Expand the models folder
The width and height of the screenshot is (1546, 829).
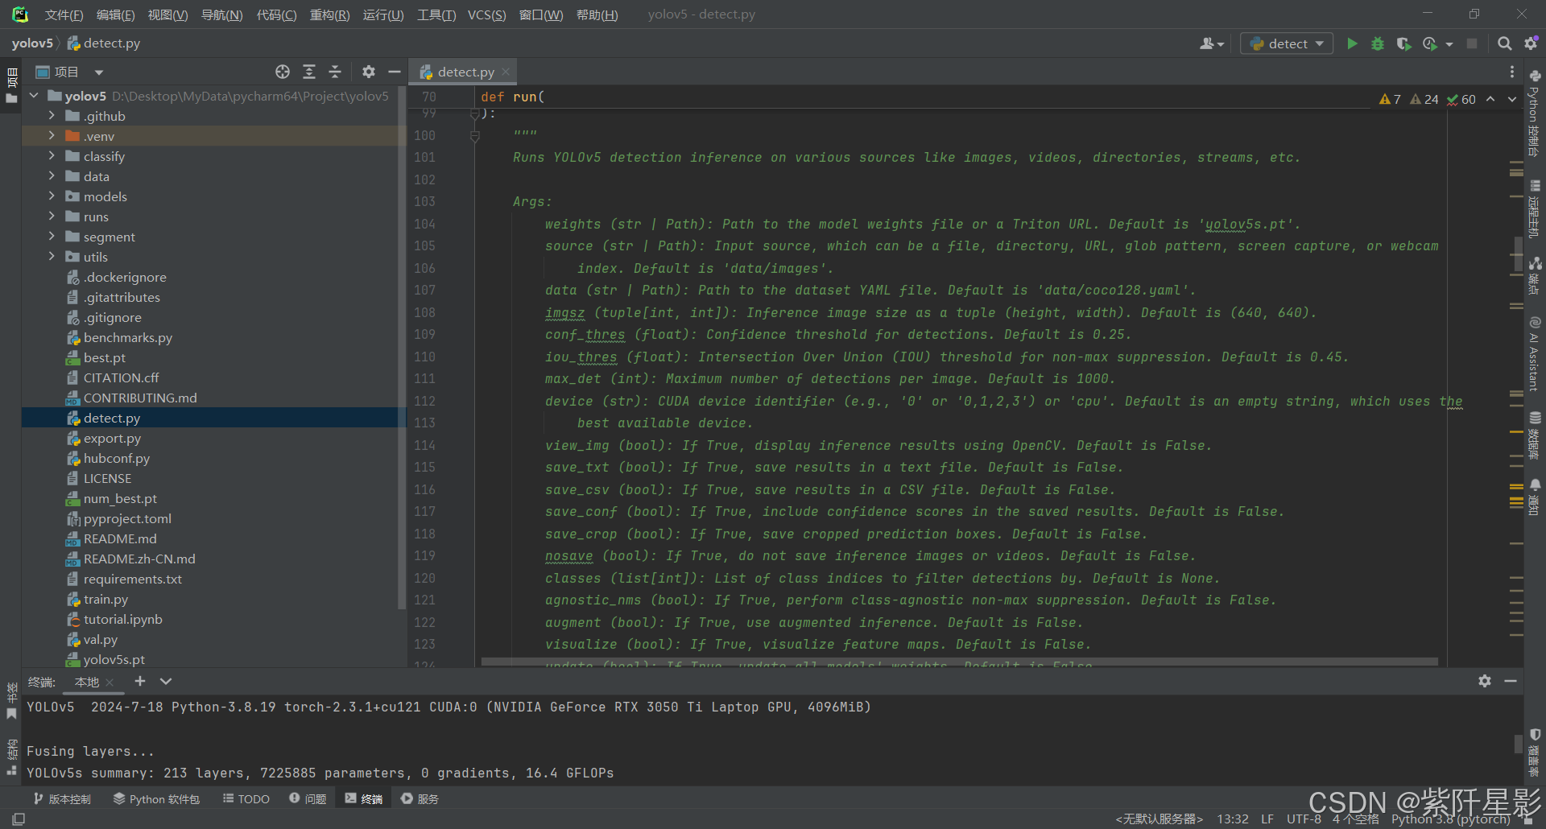(52, 196)
